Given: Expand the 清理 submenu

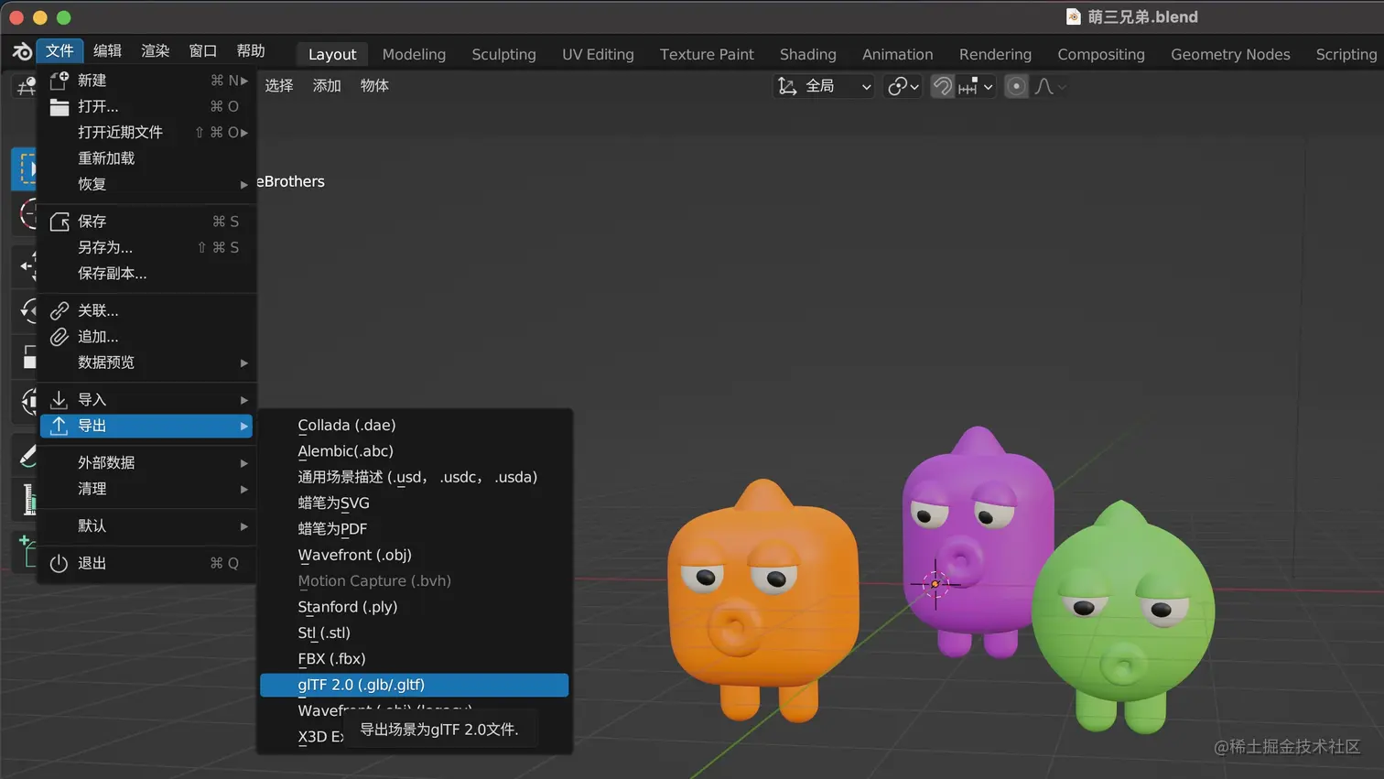Looking at the screenshot, I should tap(146, 489).
